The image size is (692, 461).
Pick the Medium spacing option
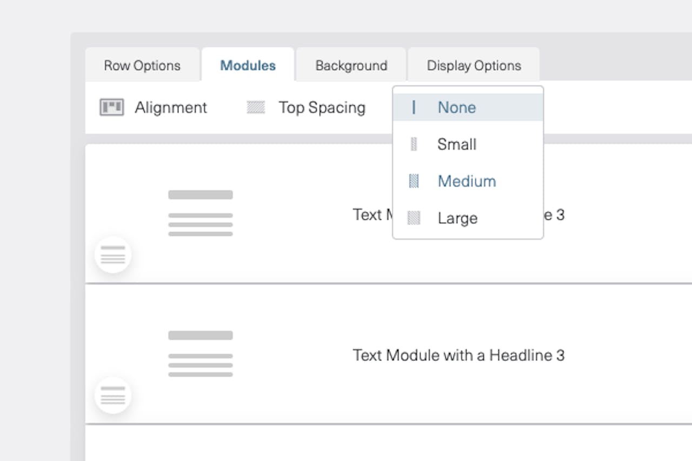(467, 181)
